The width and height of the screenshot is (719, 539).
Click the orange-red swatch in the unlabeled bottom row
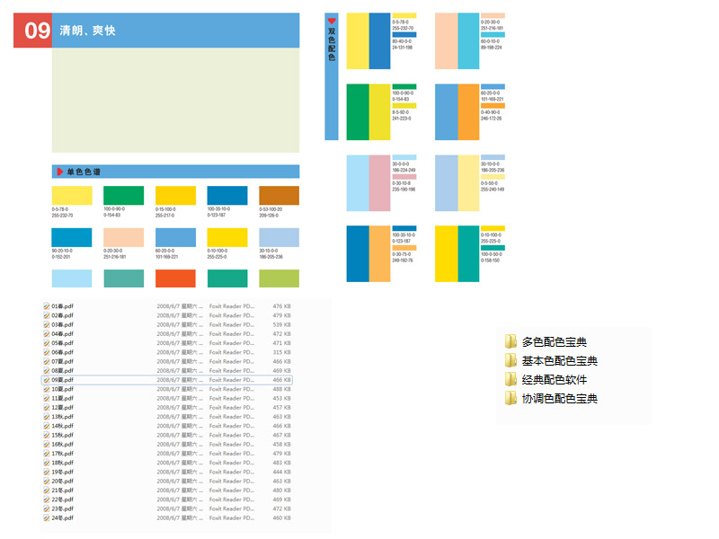coord(175,278)
